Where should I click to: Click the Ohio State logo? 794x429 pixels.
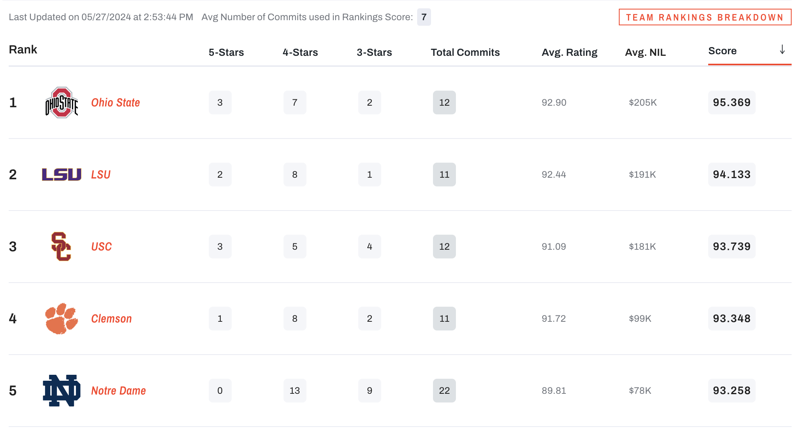pyautogui.click(x=61, y=102)
